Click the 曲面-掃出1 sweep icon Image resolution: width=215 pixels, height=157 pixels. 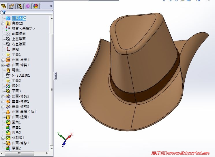pyautogui.click(x=8, y=60)
